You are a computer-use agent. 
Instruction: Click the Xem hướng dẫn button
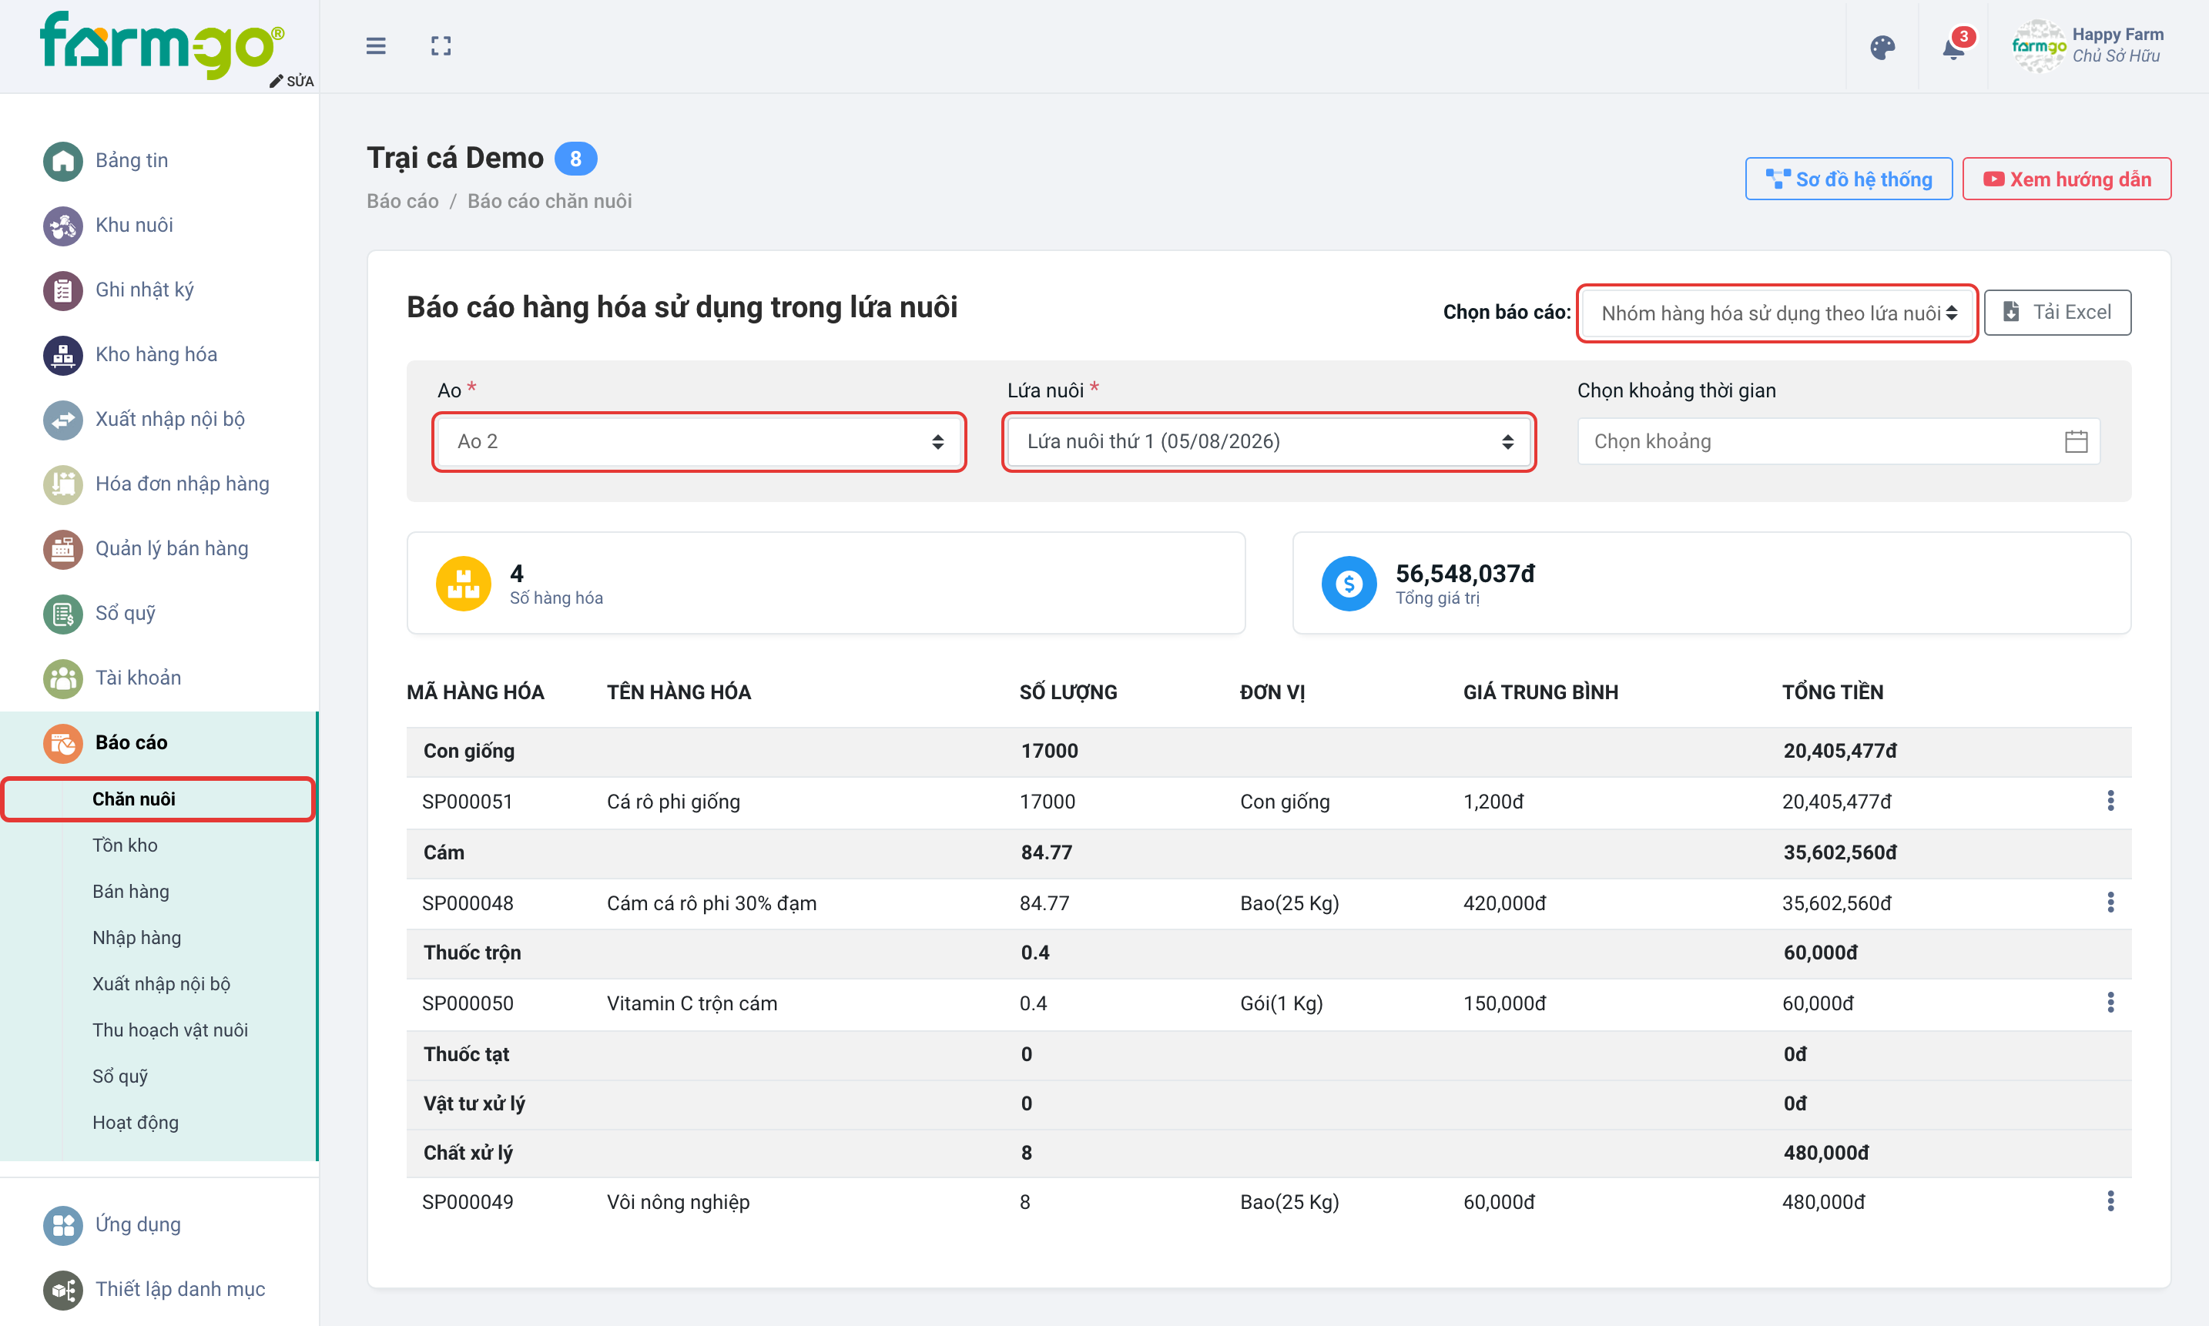pos(2066,179)
